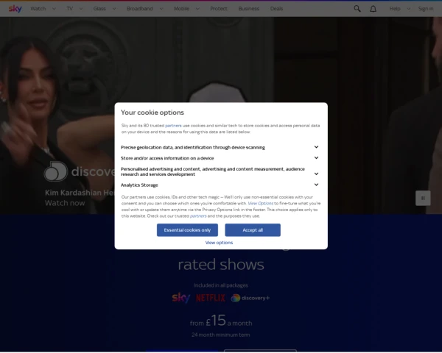
Task: Expand the Mobile menu chevron
Action: coord(197,9)
